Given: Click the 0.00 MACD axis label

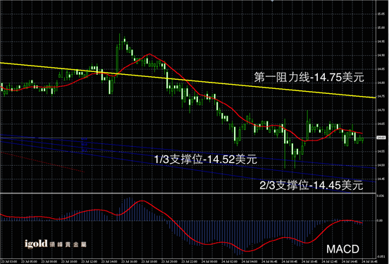Looking at the screenshot, I should coord(380,220).
